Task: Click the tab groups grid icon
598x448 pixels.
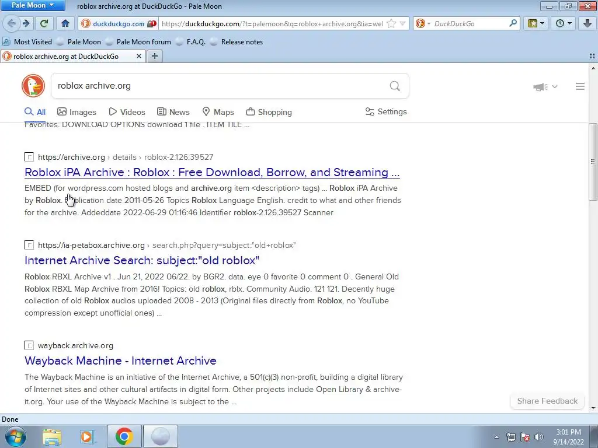Action: pos(592,56)
